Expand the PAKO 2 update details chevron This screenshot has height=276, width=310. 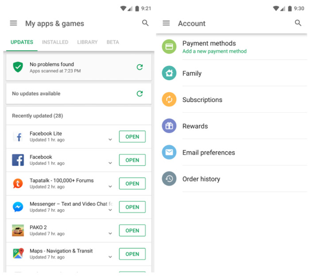(110, 234)
